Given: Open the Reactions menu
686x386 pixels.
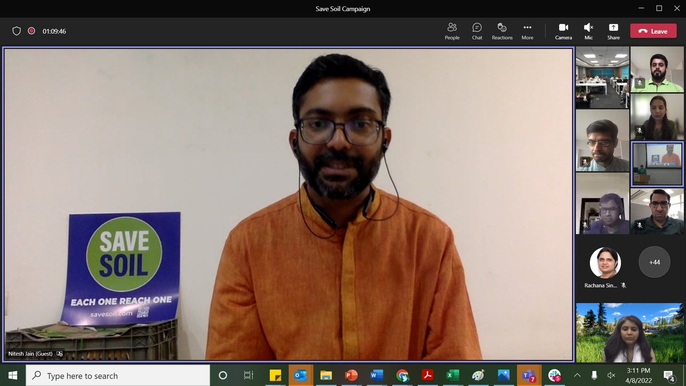Looking at the screenshot, I should 502,31.
